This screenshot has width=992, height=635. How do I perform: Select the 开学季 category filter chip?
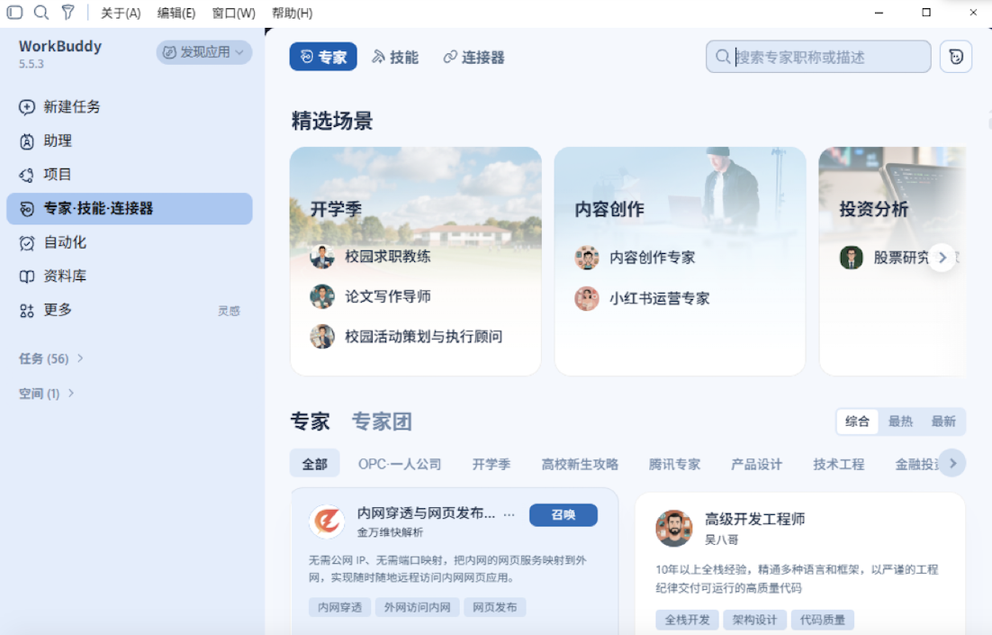491,464
